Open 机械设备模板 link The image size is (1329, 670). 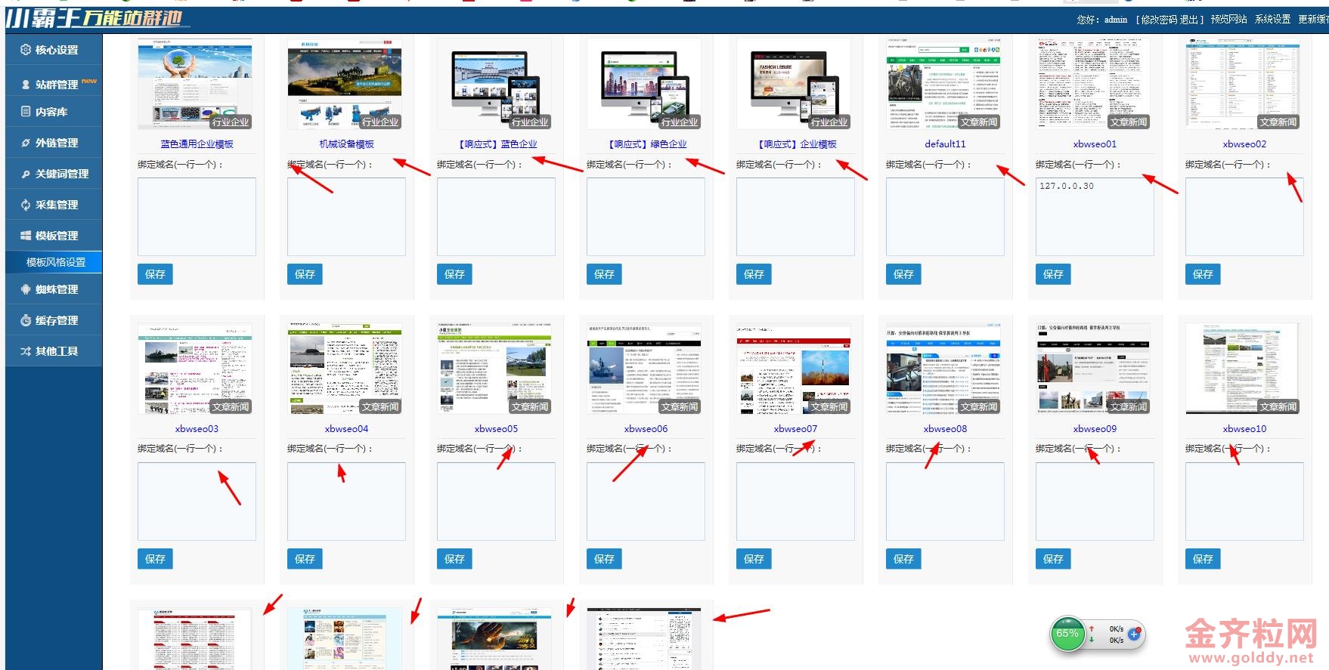pos(346,144)
